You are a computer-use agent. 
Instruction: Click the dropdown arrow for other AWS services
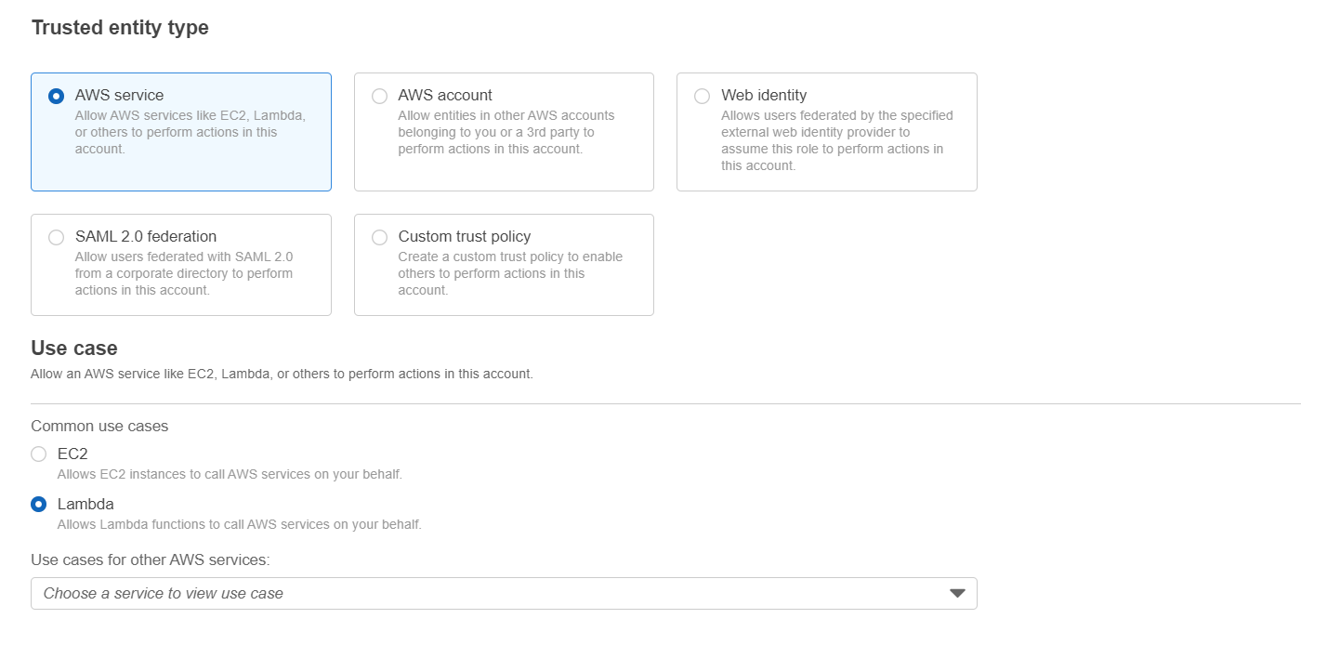(957, 594)
